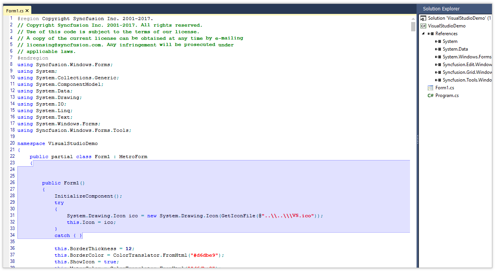The height and width of the screenshot is (271, 495).
Task: Click 'namespace VisualStudioDemo' declaration
Action: [58, 143]
